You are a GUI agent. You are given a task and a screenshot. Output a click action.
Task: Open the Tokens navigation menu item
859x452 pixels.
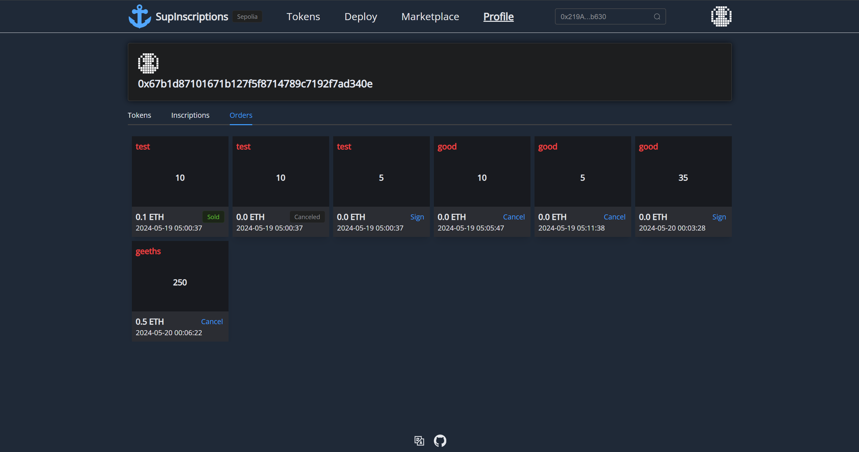click(x=303, y=16)
